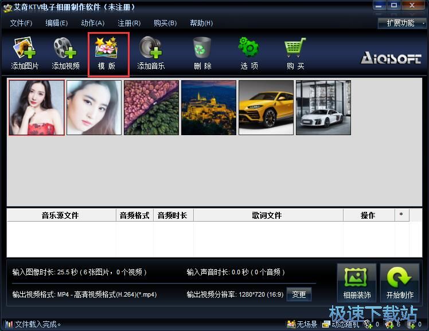Image resolution: width=429 pixels, height=331 pixels.
Task: Click the 音乐源文件 column header
Action: [x=61, y=215]
